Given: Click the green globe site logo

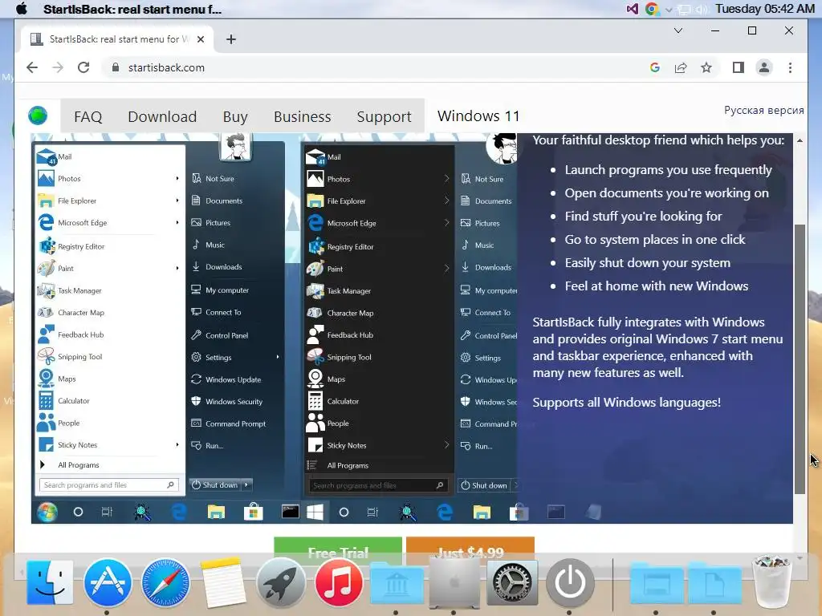Looking at the screenshot, I should [38, 115].
